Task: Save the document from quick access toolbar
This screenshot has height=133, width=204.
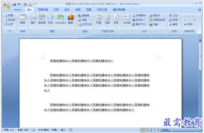Action: (x=14, y=4)
